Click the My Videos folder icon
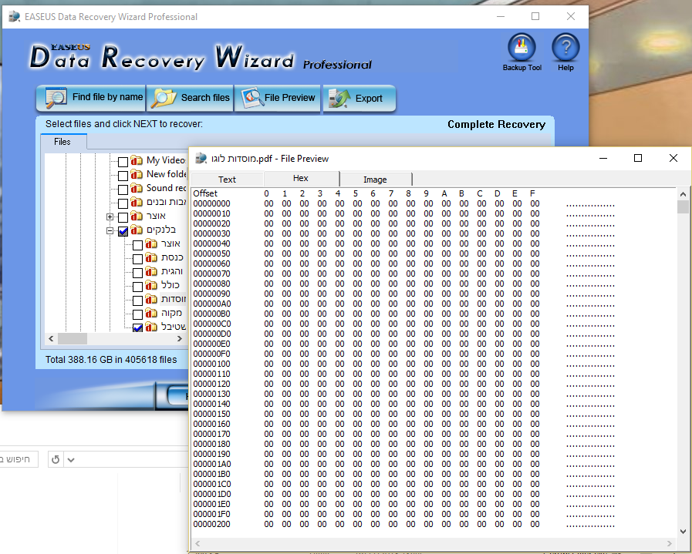The height and width of the screenshot is (554, 692). click(137, 160)
